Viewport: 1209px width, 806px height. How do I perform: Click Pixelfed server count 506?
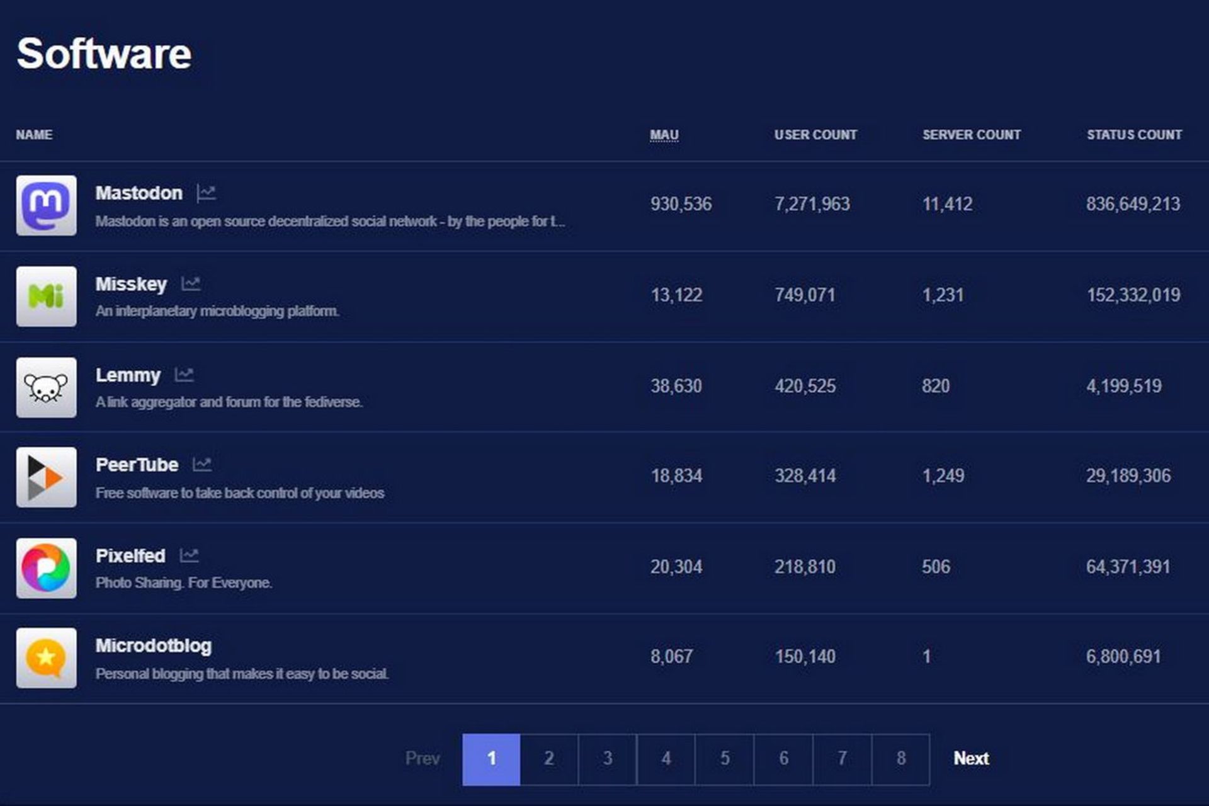[x=936, y=567]
